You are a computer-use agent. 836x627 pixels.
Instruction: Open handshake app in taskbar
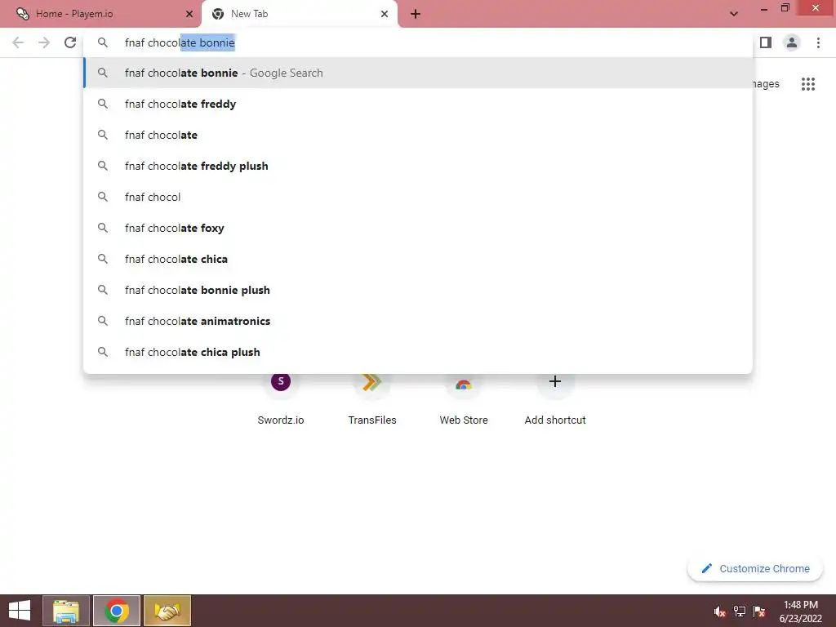tap(167, 611)
